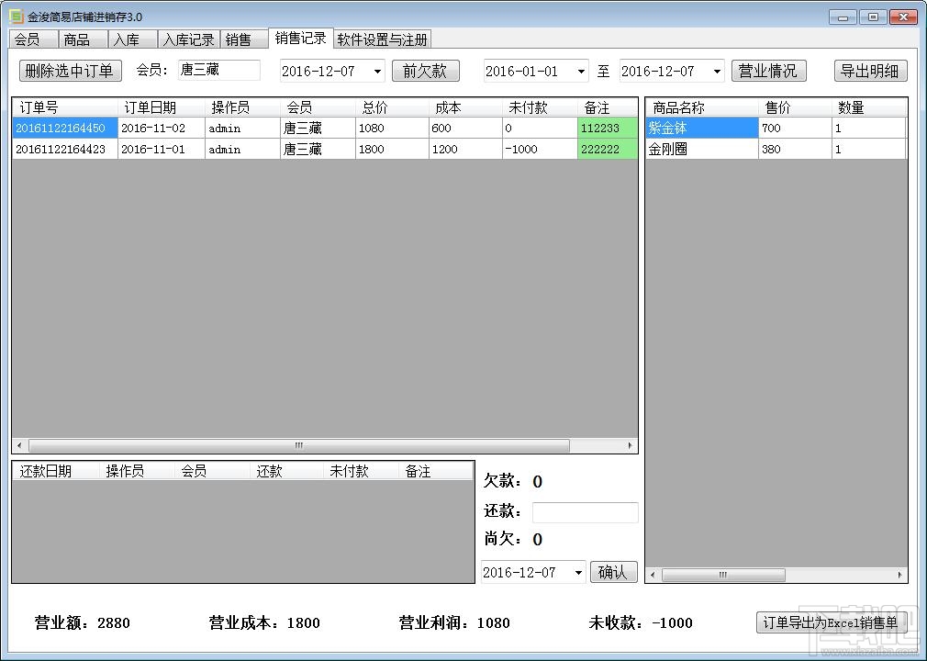Click the 导出明细 button

point(869,71)
